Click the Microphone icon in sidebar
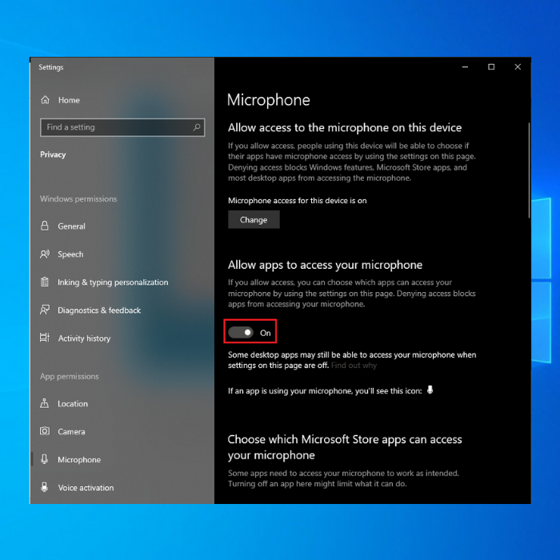This screenshot has height=560, width=560. (45, 459)
